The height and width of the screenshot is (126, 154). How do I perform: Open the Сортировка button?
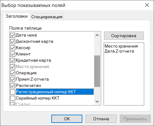tap(124, 36)
